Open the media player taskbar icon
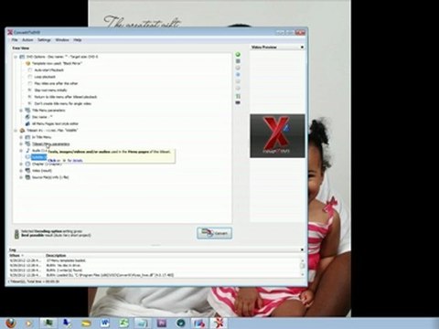 point(29,324)
